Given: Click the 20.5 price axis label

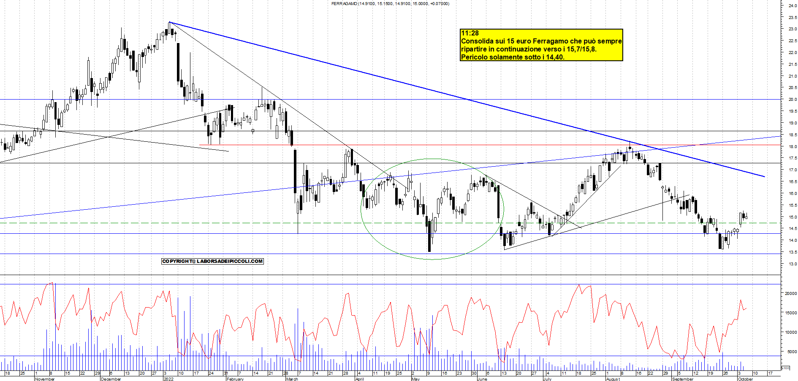Looking at the screenshot, I should 793,88.
